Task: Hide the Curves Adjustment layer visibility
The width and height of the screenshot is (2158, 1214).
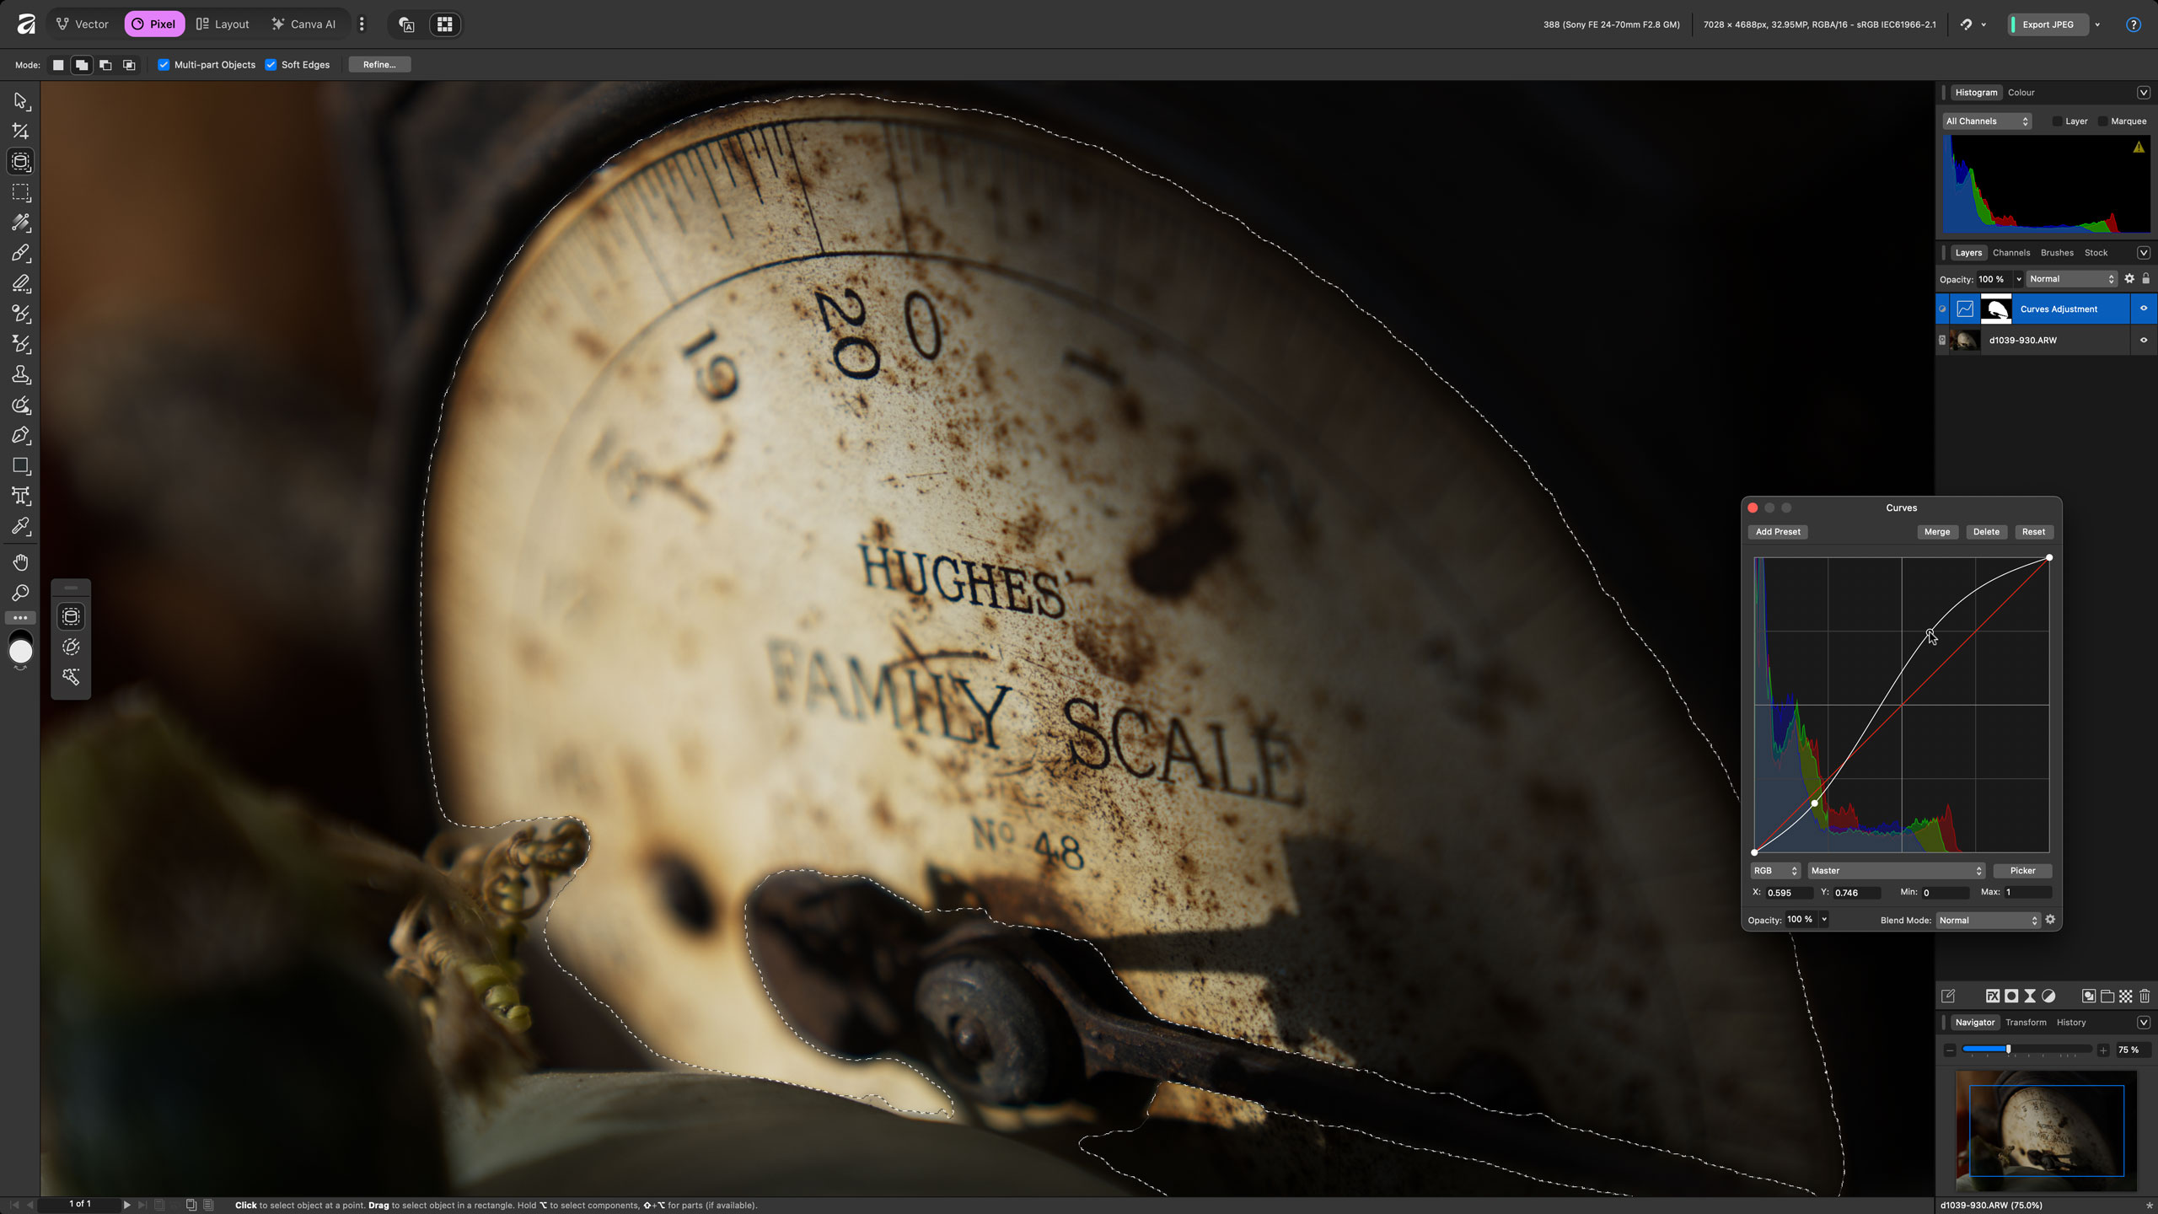Action: click(x=2144, y=309)
